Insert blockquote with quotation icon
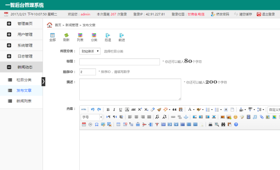Image resolution: width=280 pixels, height=170 pixels. point(175,110)
